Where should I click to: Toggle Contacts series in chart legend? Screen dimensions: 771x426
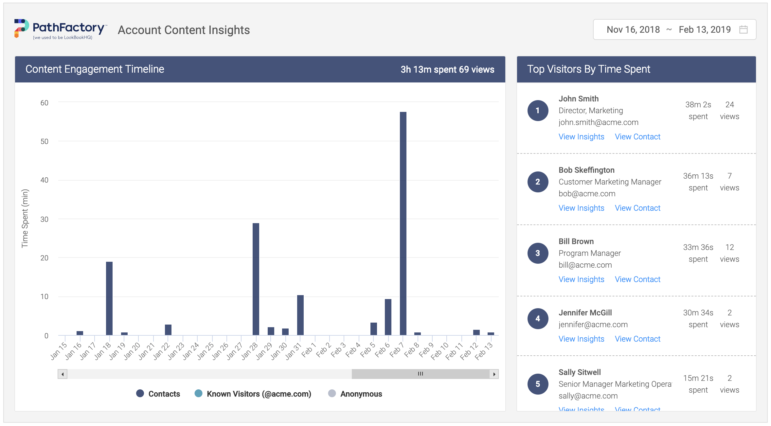point(158,394)
